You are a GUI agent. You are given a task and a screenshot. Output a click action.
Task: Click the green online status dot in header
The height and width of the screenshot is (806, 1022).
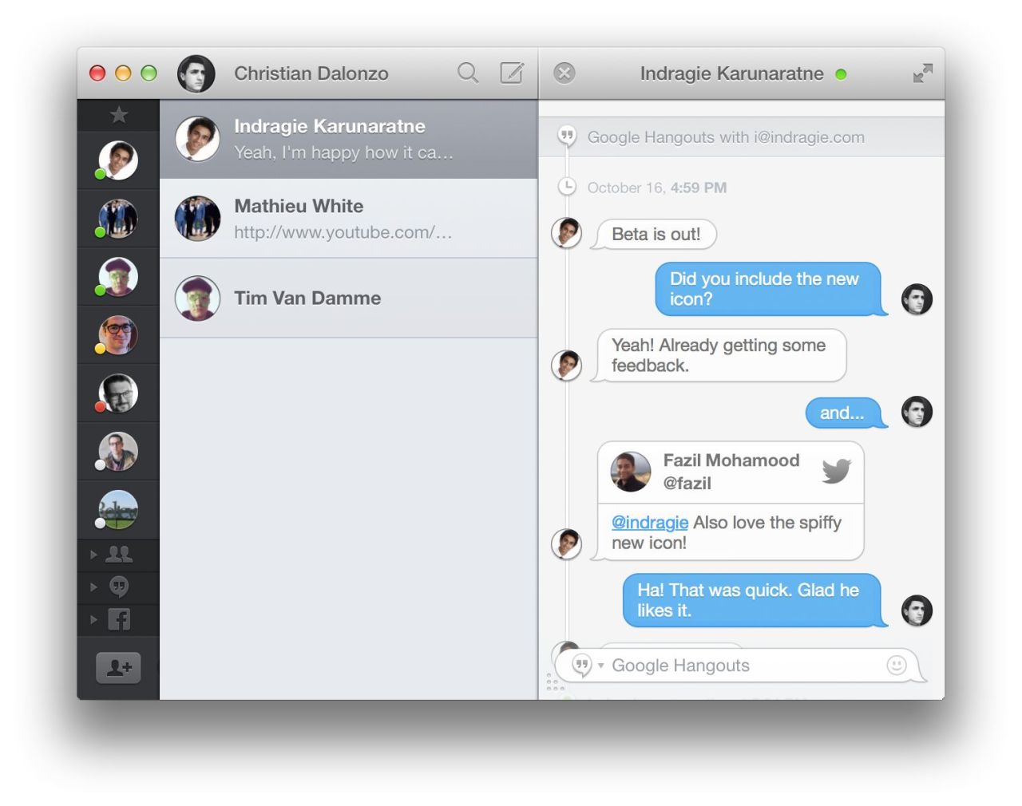(x=841, y=74)
